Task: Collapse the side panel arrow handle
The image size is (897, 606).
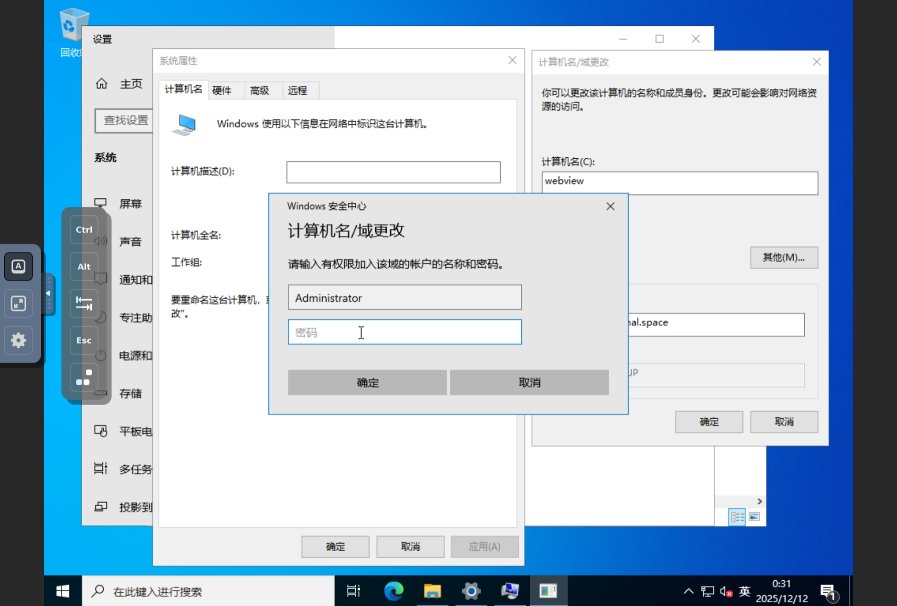Action: click(48, 294)
